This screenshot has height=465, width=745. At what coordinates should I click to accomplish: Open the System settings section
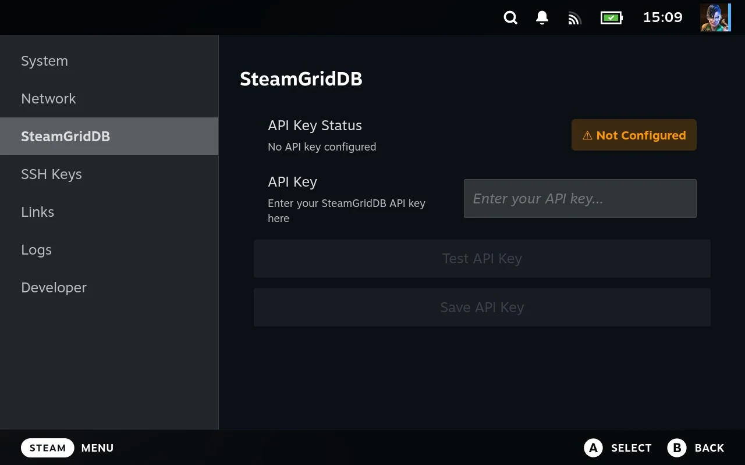(109, 61)
